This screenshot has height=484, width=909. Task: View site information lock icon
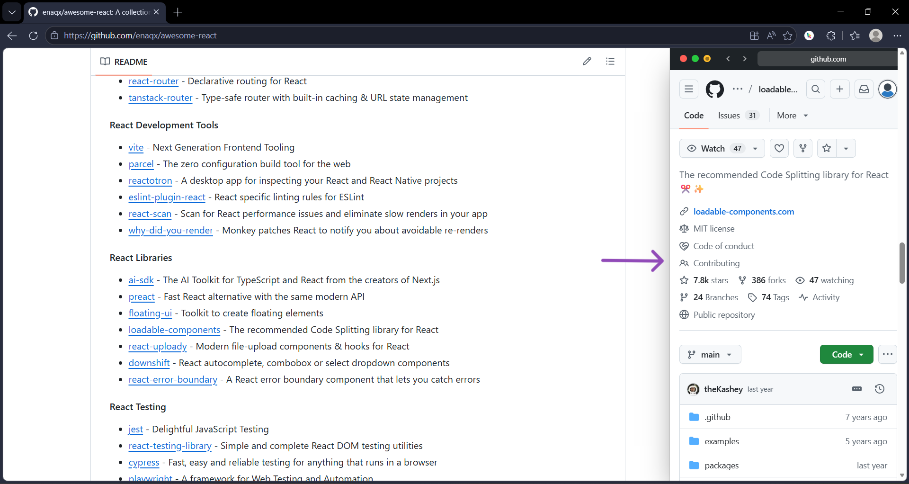point(54,36)
